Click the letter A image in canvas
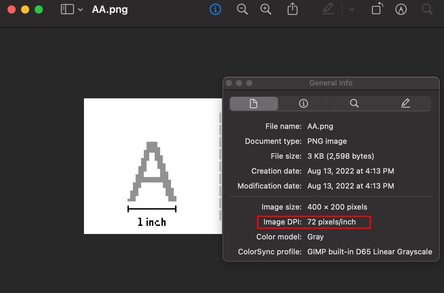Viewport: 444px width, 293px height. (x=152, y=171)
